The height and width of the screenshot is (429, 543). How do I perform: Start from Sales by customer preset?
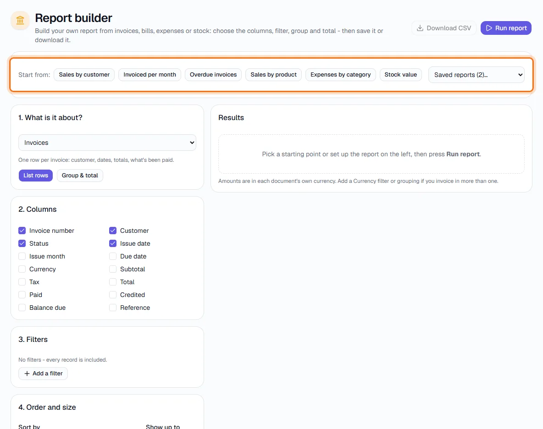(84, 75)
